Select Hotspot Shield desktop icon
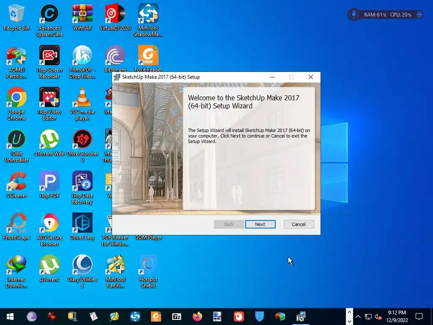 (148, 272)
